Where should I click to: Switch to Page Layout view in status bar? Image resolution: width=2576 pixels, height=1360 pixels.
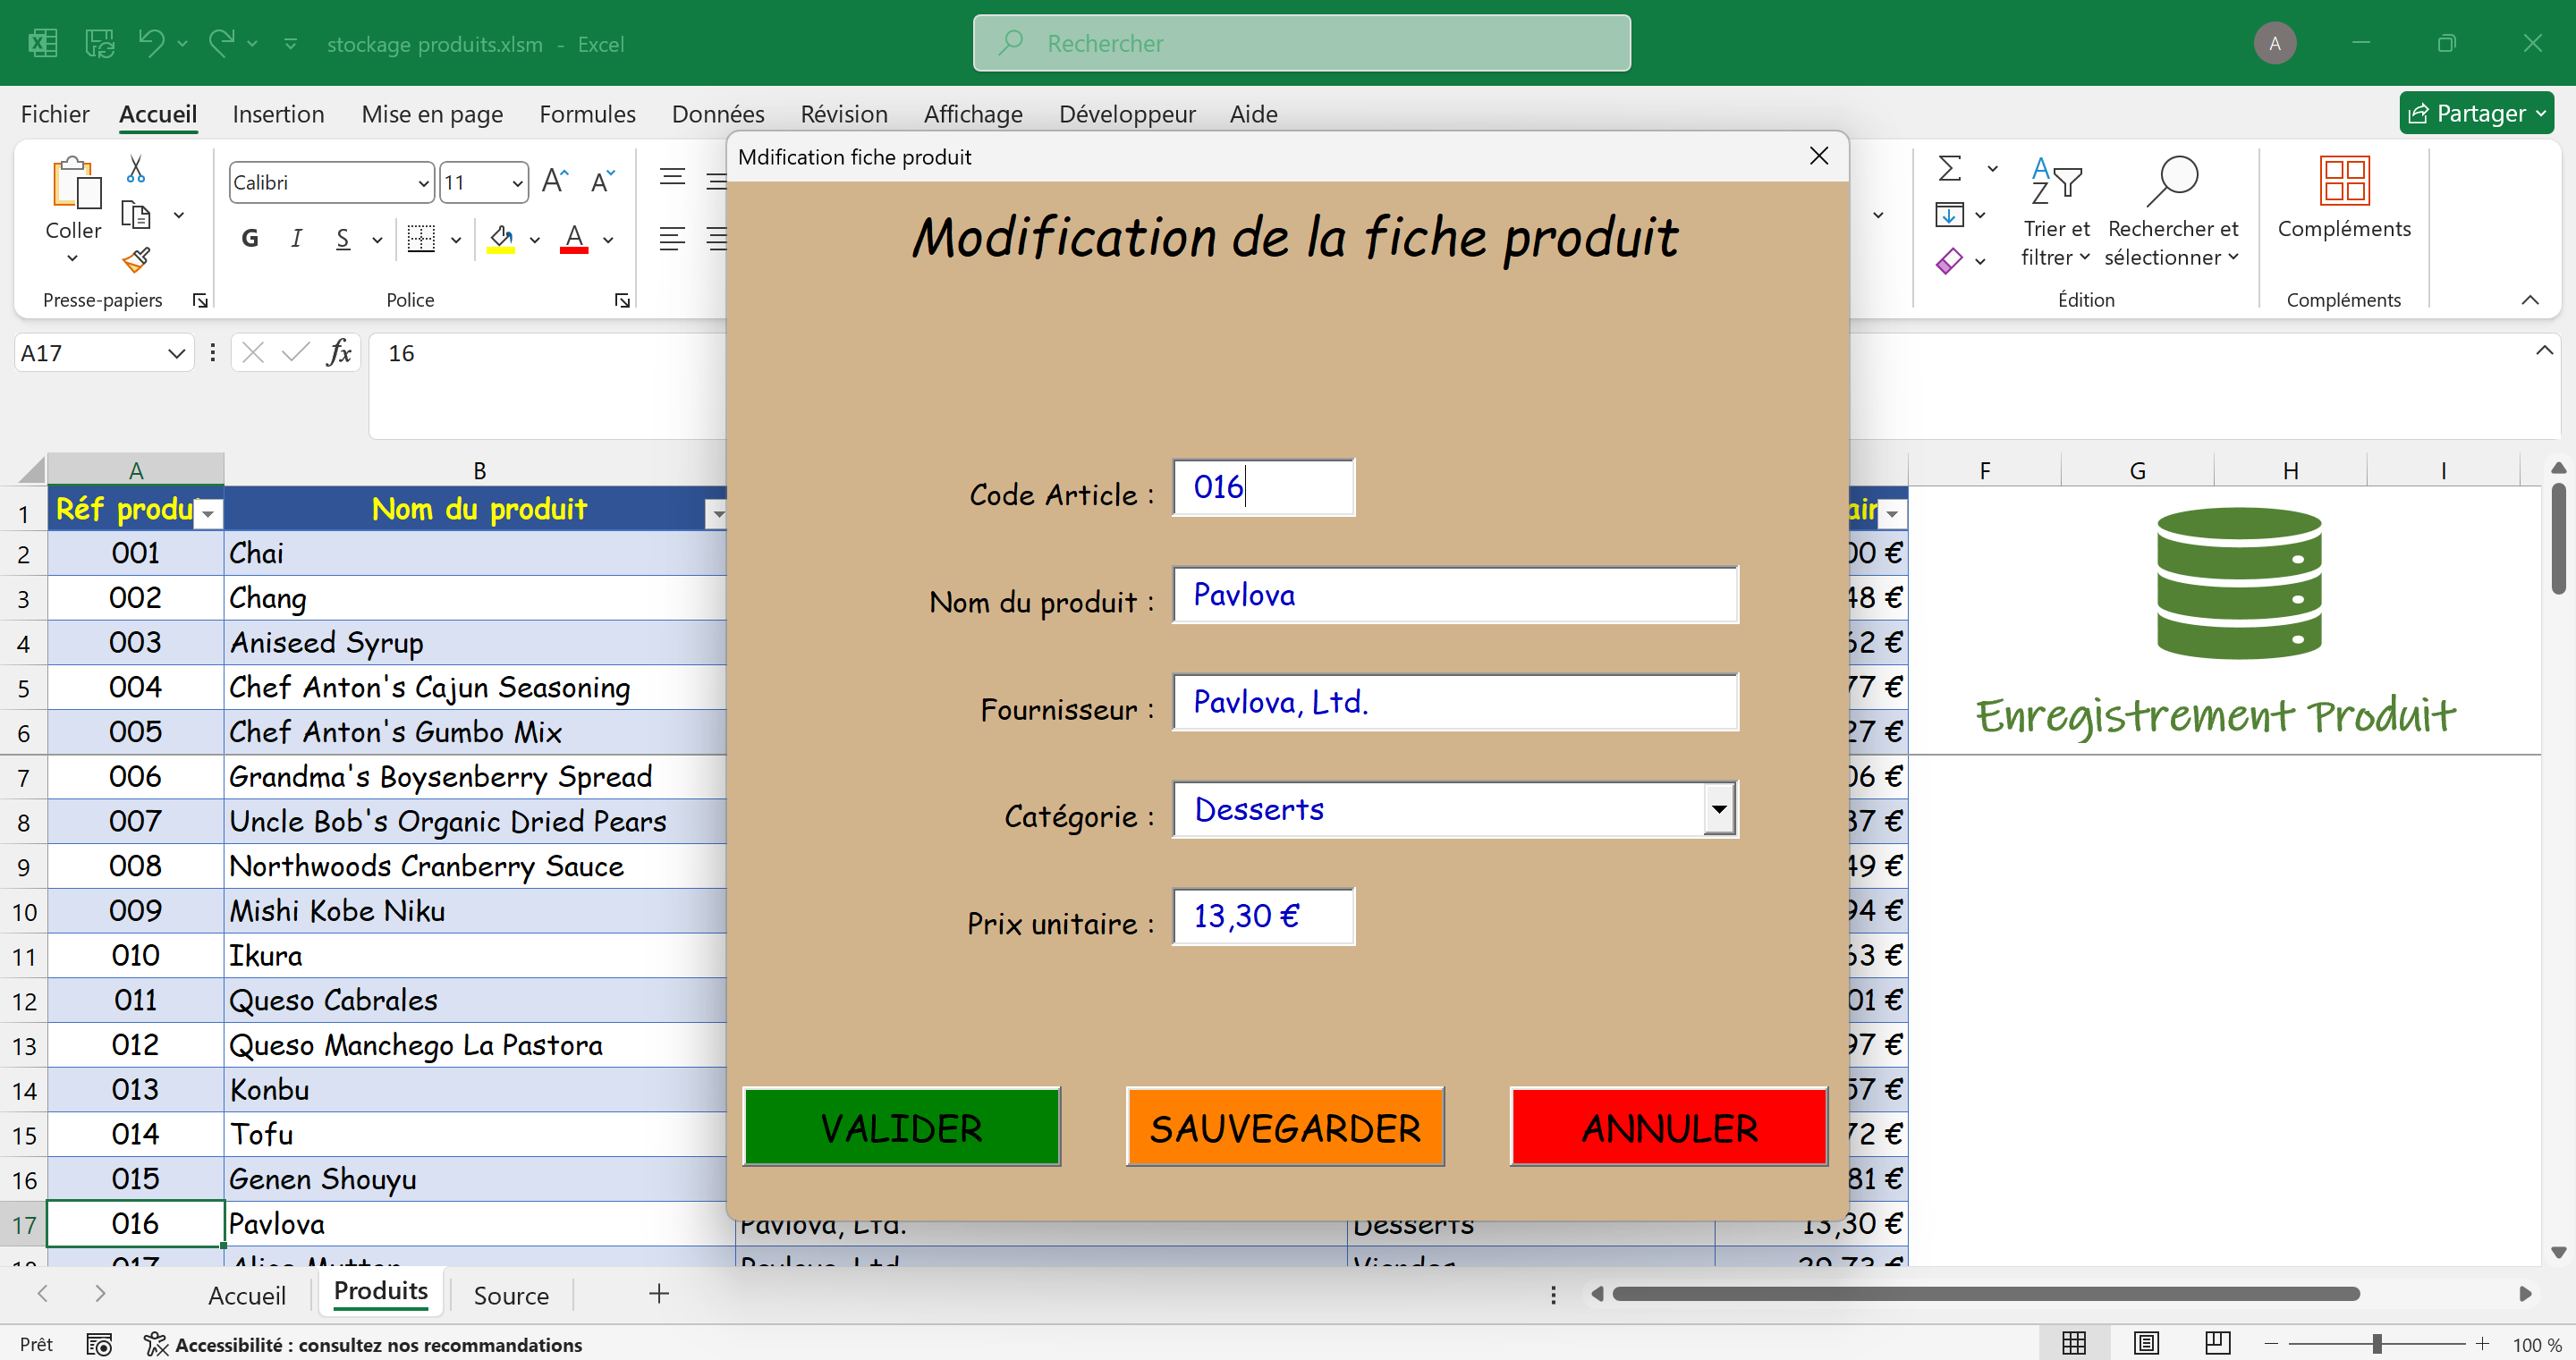tap(2146, 1343)
